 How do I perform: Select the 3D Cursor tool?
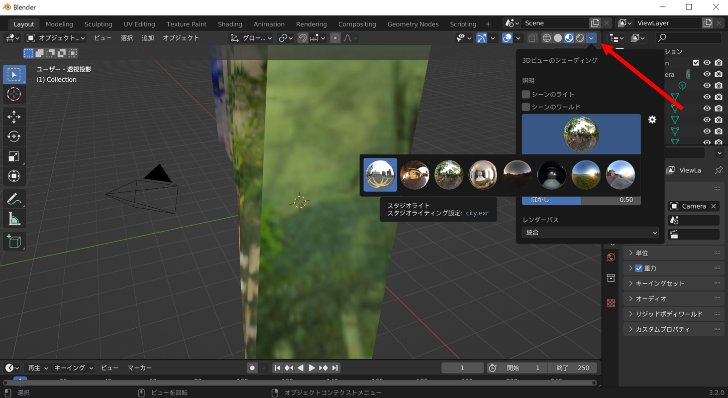tap(14, 94)
